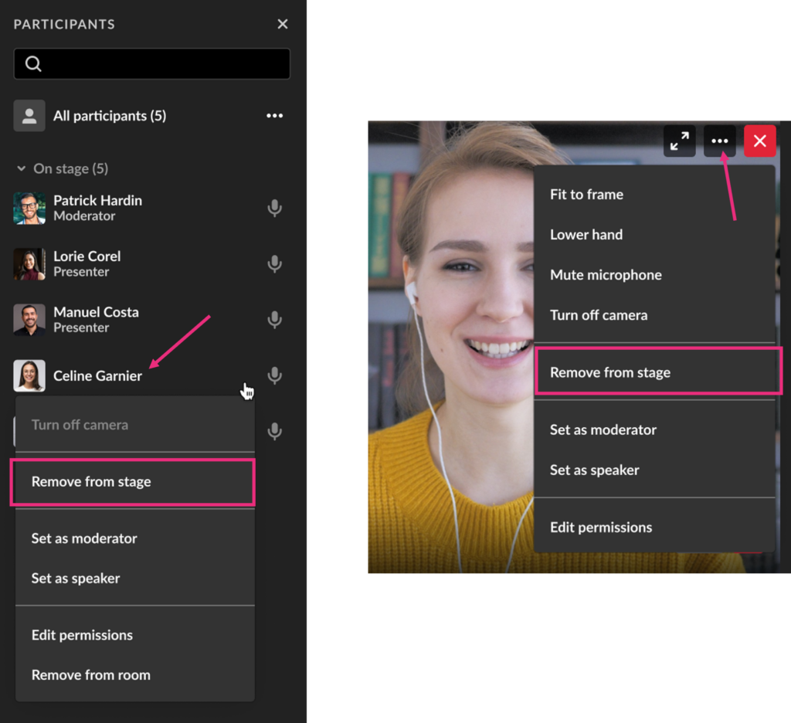Collapse the On stage section
Image resolution: width=791 pixels, height=723 pixels.
[x=22, y=168]
